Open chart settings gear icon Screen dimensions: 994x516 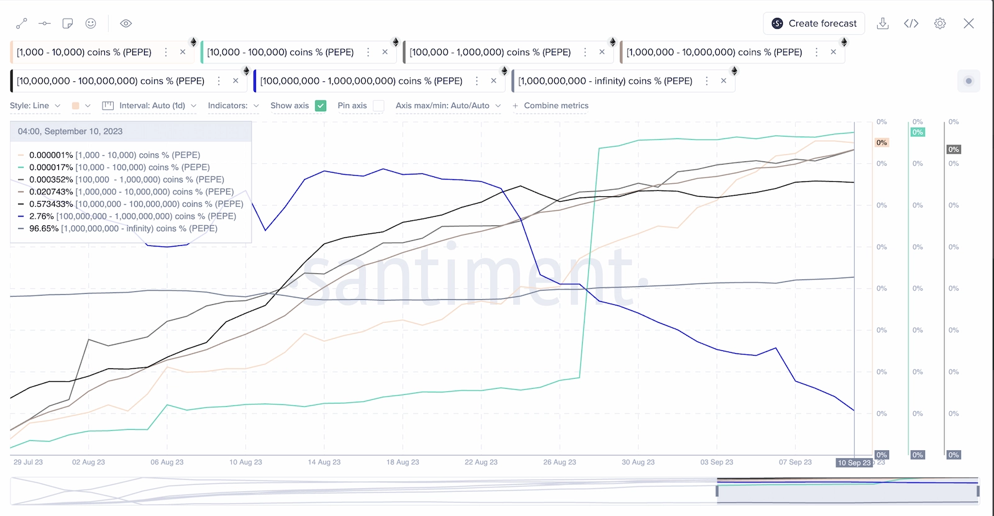(x=940, y=24)
